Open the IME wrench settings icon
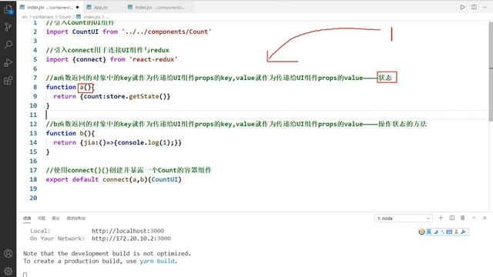 pyautogui.click(x=463, y=232)
